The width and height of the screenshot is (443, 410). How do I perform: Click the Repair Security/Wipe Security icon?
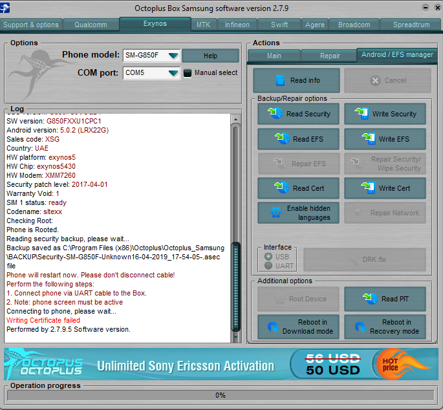[357, 163]
